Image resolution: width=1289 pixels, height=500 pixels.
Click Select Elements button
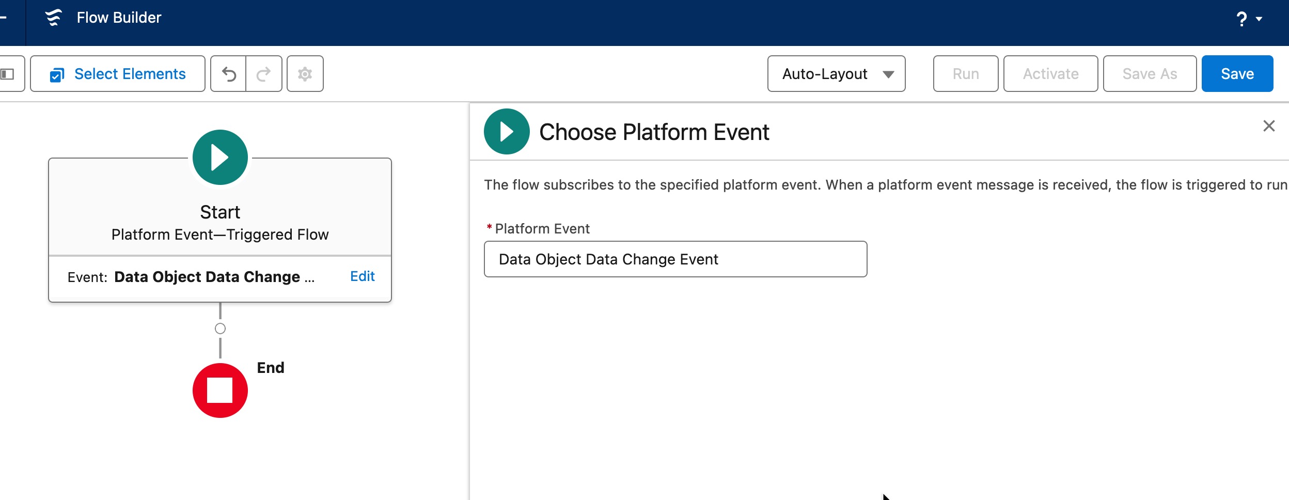[118, 74]
